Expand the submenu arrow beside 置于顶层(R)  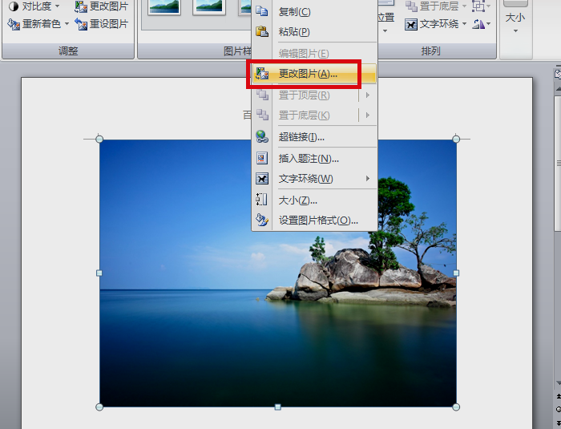click(368, 95)
